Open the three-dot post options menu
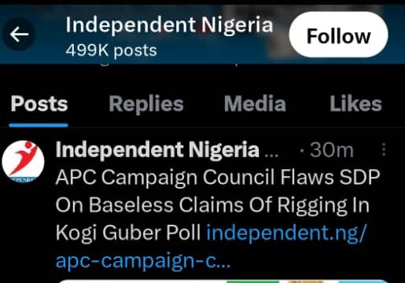The width and height of the screenshot is (405, 283). tap(384, 149)
